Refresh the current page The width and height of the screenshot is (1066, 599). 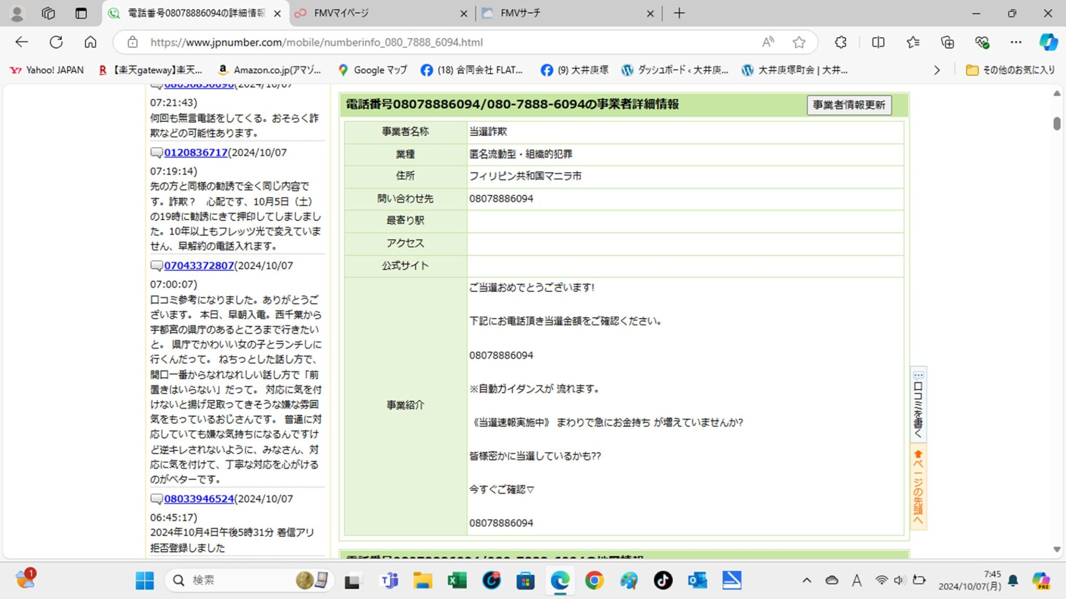(56, 42)
